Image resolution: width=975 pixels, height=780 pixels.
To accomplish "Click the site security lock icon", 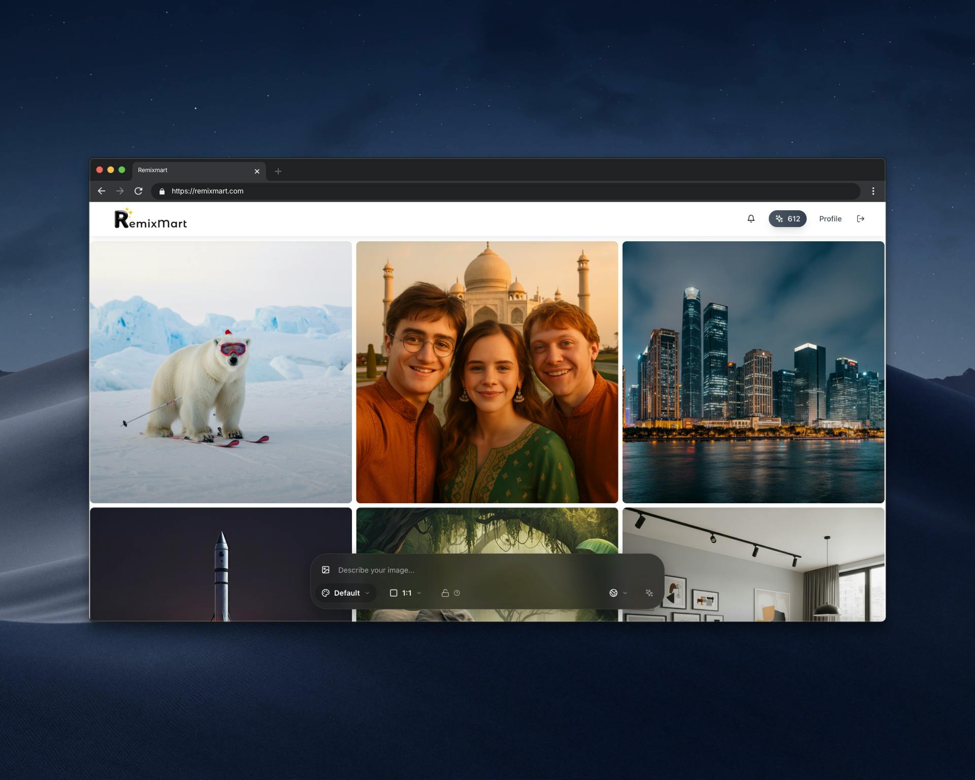I will pos(162,191).
